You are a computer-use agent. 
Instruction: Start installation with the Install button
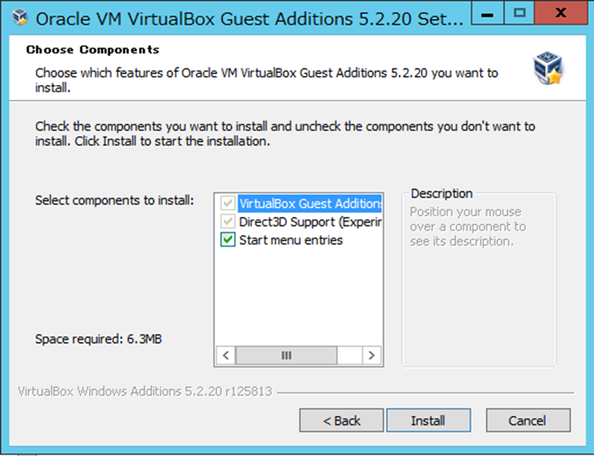pyautogui.click(x=428, y=420)
